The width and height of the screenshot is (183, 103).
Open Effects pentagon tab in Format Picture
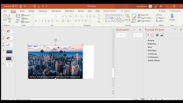tap(152, 35)
